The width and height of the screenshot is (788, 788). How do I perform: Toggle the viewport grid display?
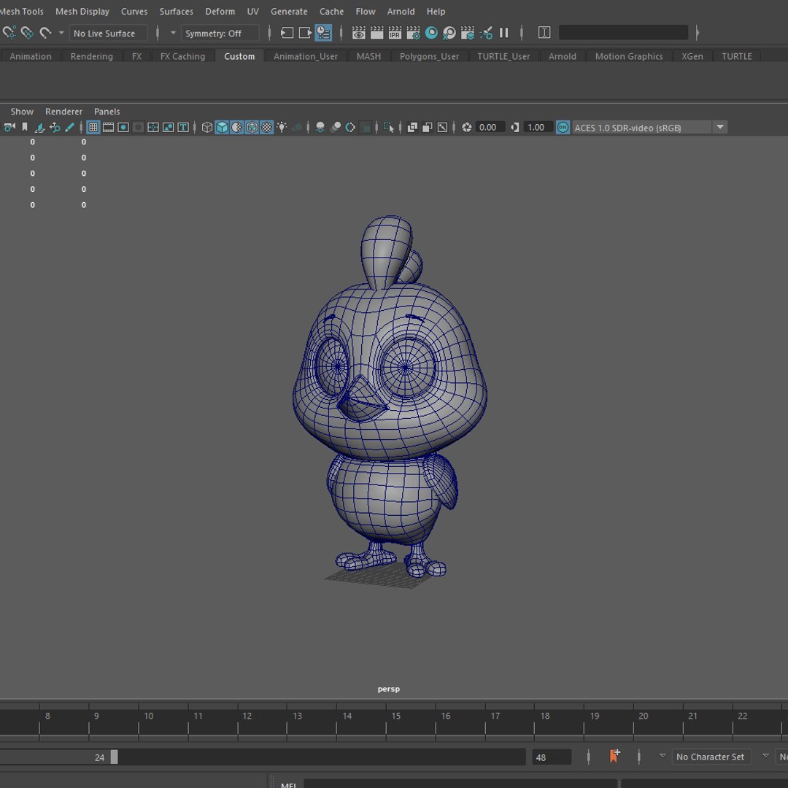click(x=93, y=128)
